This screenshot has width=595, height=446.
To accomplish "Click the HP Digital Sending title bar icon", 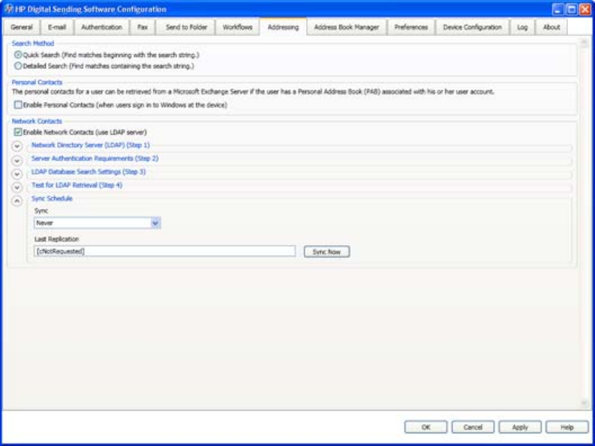I will pos(8,9).
